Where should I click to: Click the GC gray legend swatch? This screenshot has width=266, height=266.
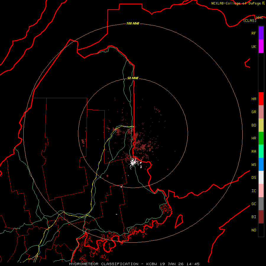261,204
